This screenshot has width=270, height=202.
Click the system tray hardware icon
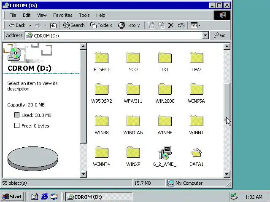pos(235,197)
